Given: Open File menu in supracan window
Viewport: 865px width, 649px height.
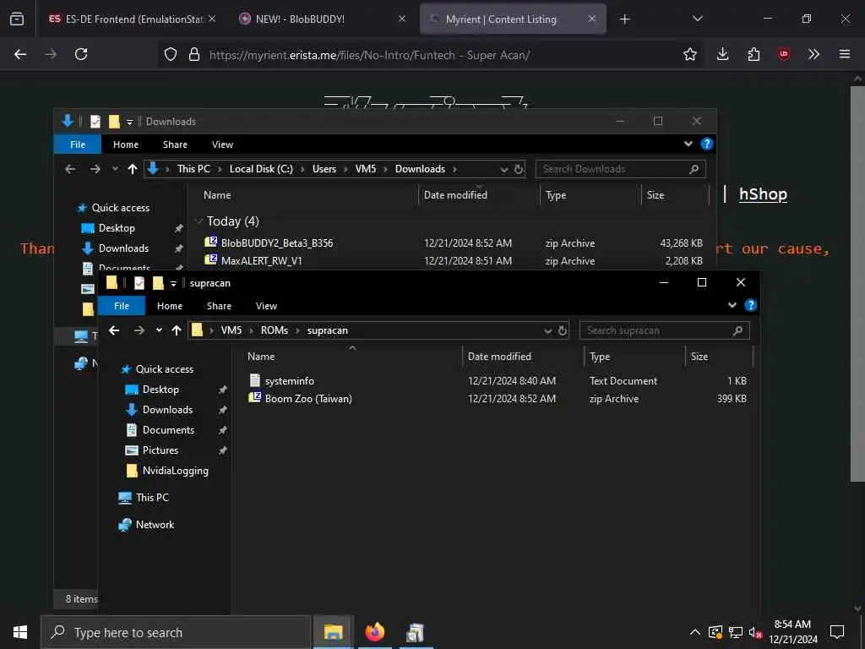Looking at the screenshot, I should (x=122, y=306).
